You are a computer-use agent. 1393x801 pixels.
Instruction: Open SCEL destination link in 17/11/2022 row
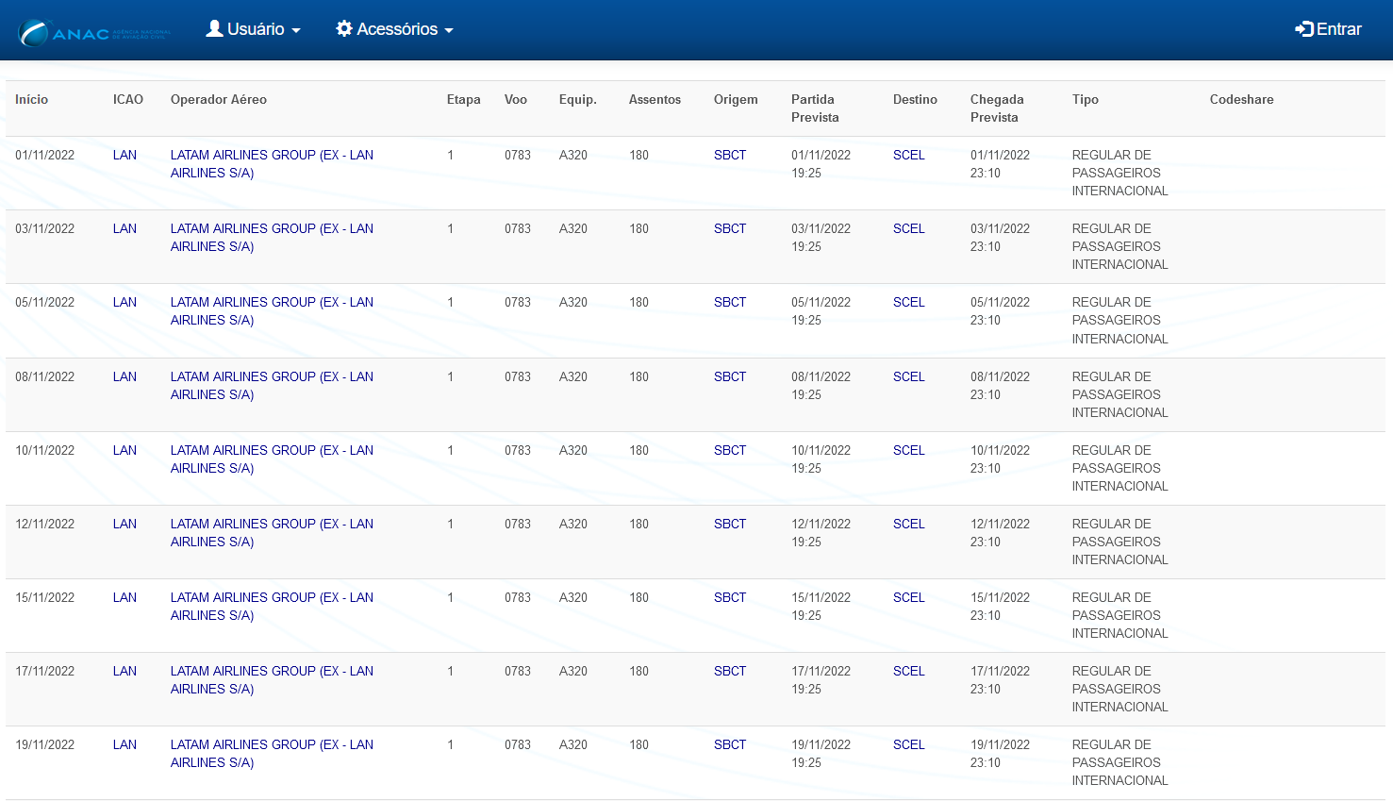coord(909,671)
